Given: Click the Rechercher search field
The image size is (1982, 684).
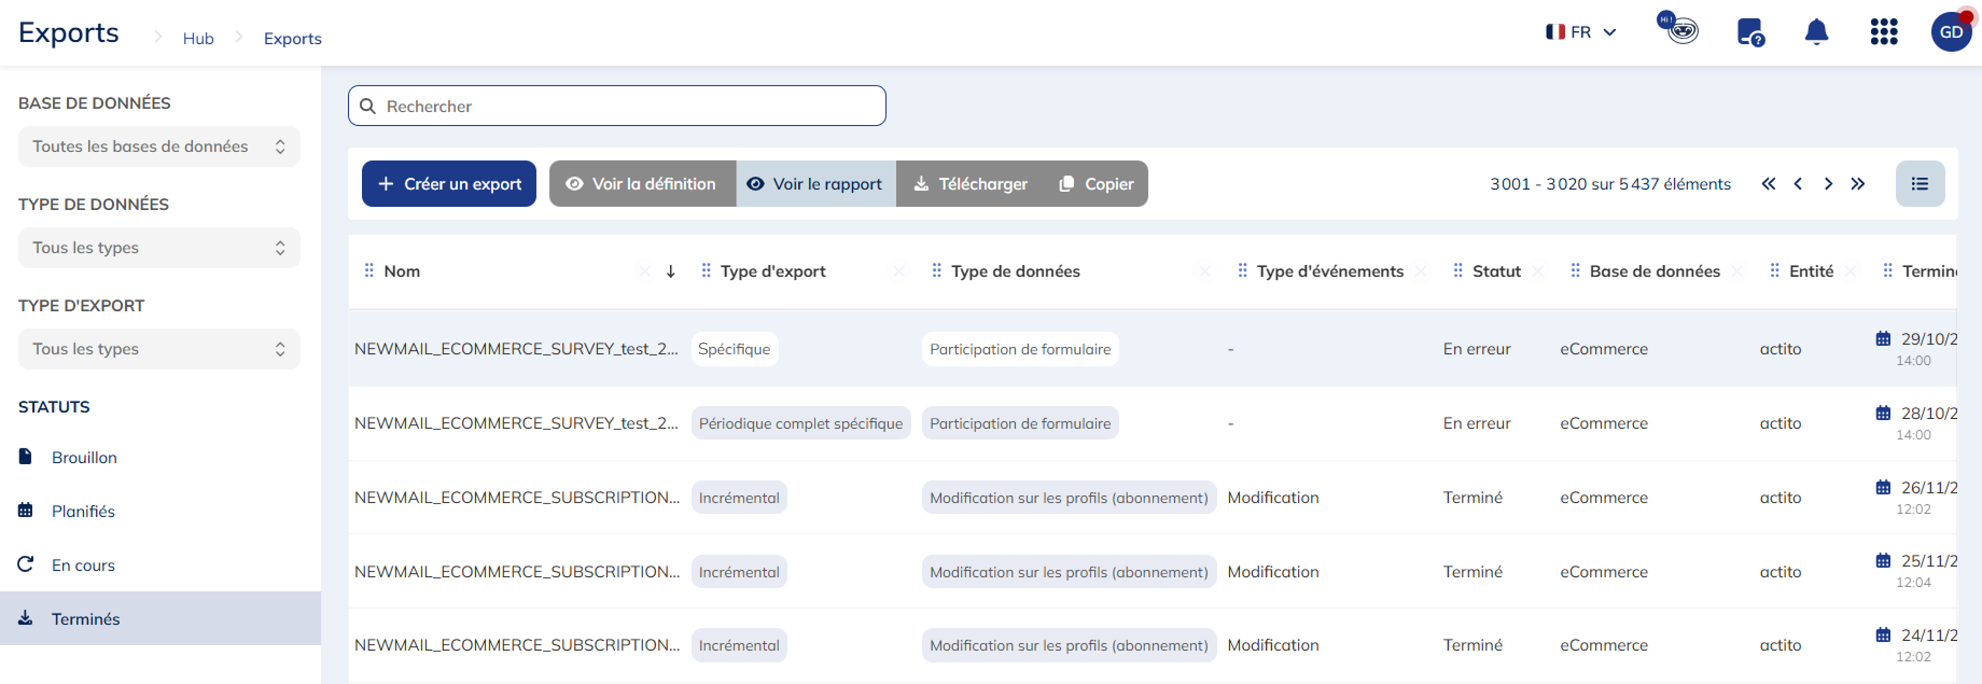Looking at the screenshot, I should [x=616, y=106].
